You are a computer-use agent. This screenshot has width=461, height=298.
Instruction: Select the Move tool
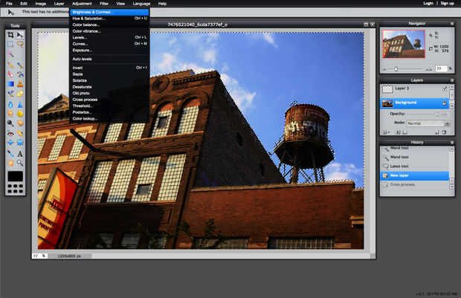coord(20,35)
